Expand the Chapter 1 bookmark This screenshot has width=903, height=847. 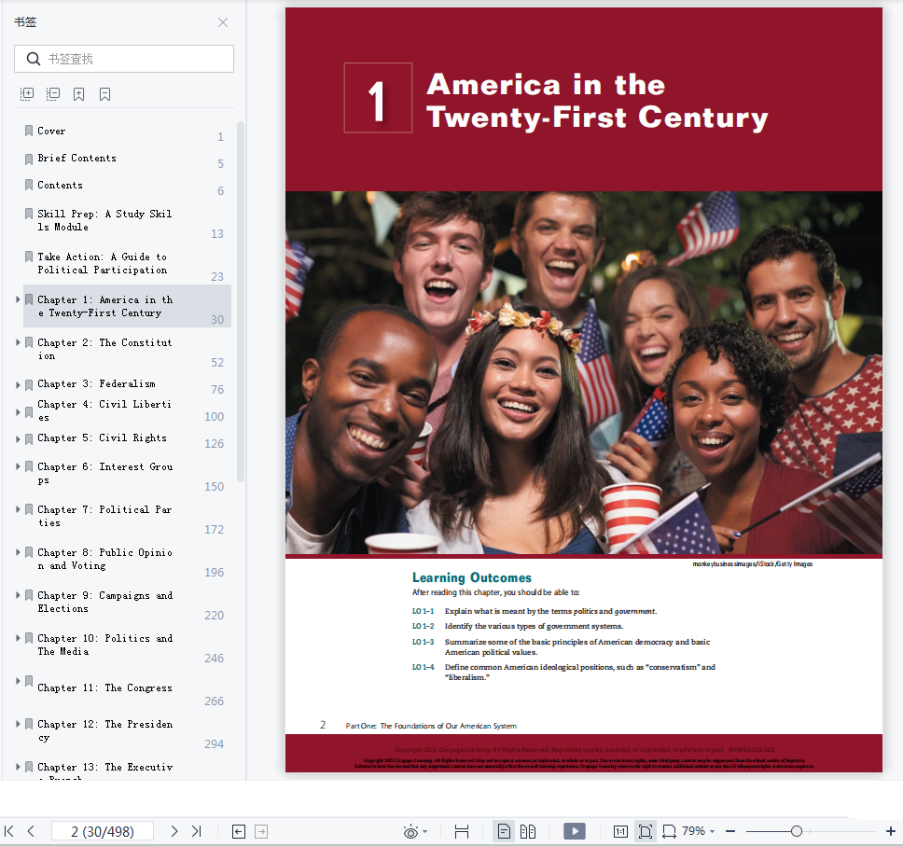(x=18, y=299)
